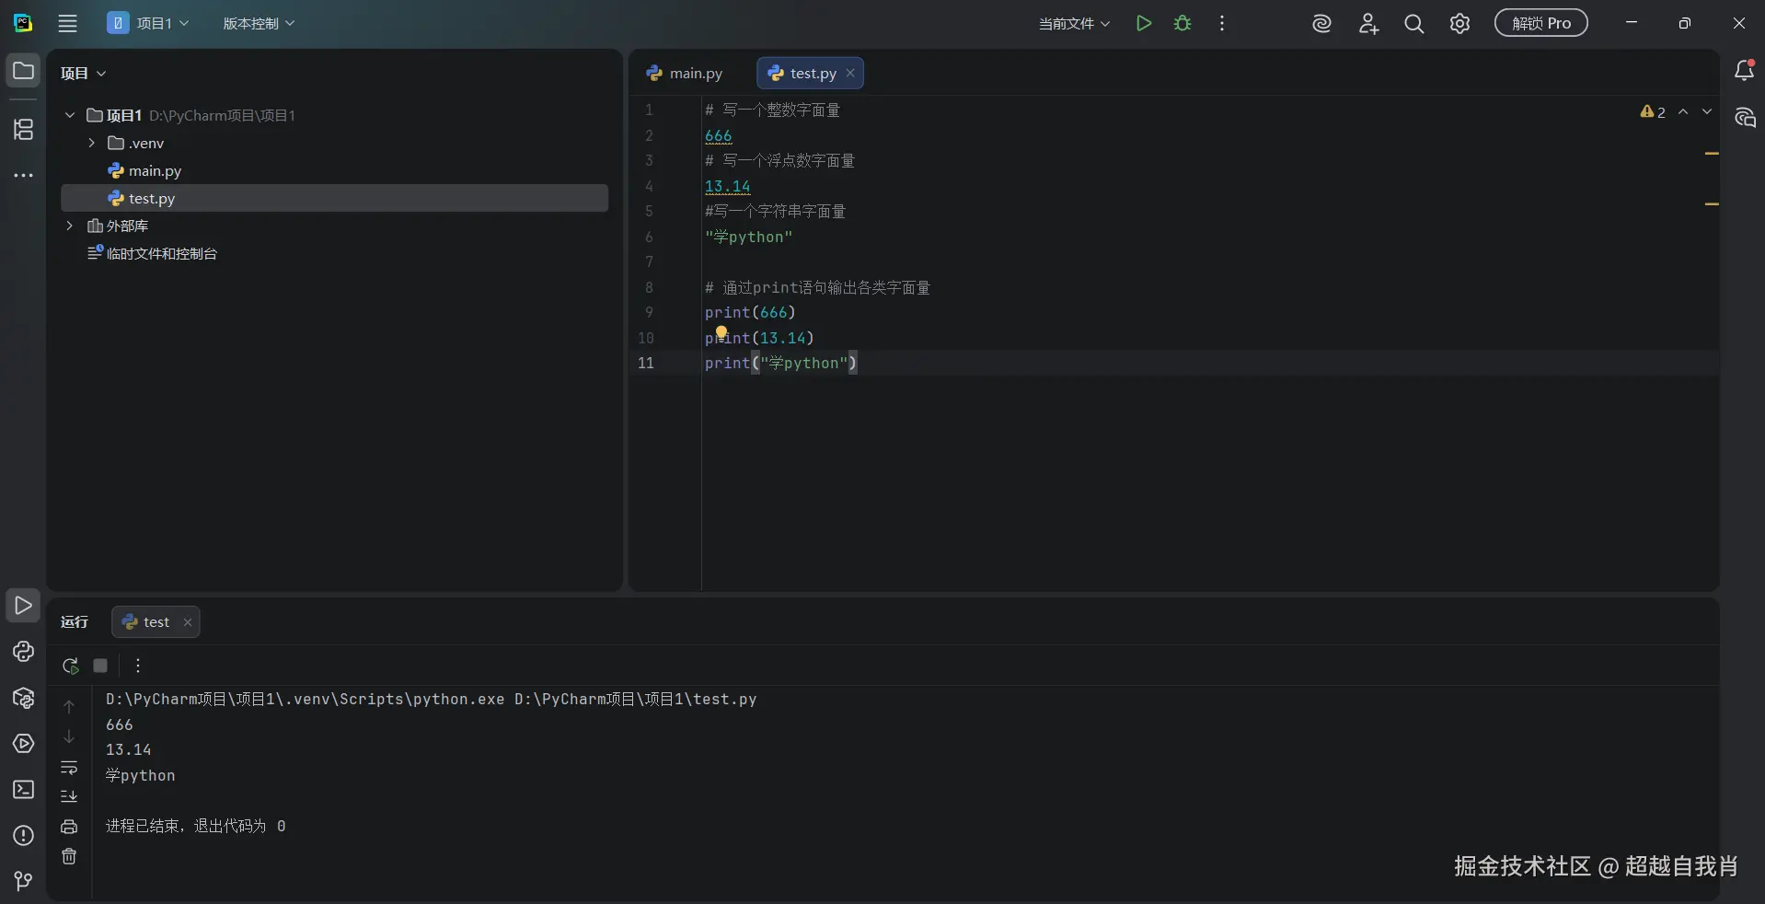The width and height of the screenshot is (1765, 904).
Task: Rerun the test script
Action: point(70,666)
